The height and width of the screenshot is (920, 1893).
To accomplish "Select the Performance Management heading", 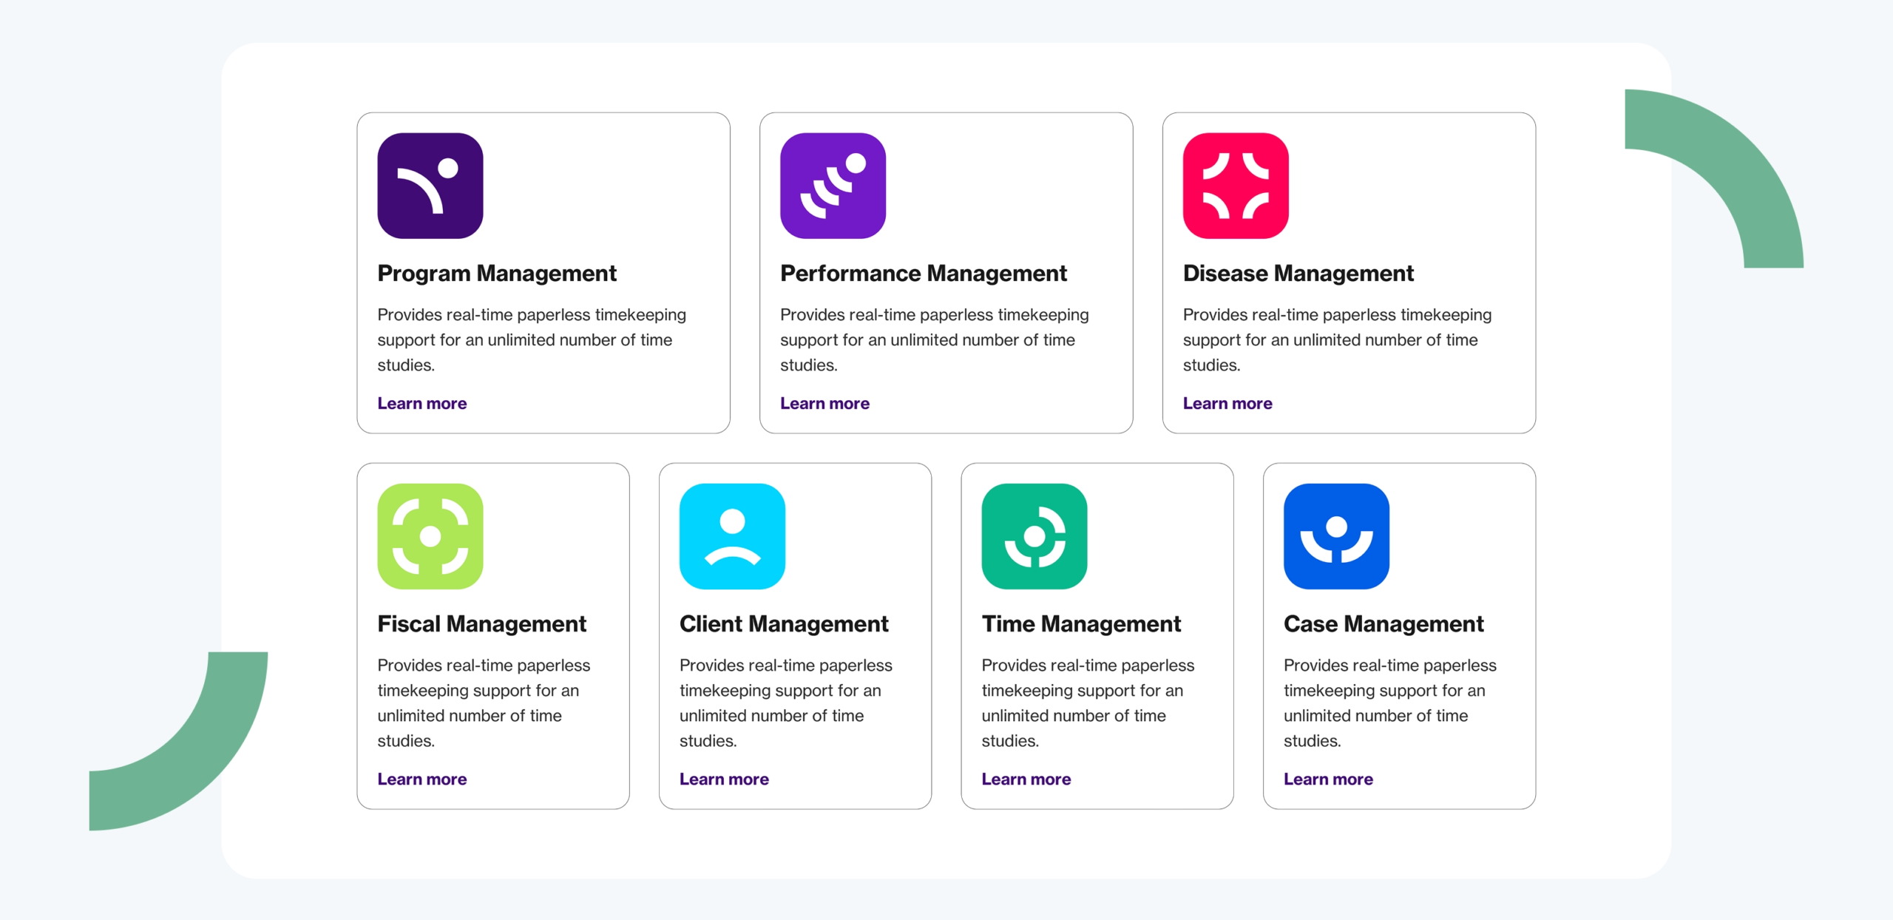I will click(x=924, y=274).
